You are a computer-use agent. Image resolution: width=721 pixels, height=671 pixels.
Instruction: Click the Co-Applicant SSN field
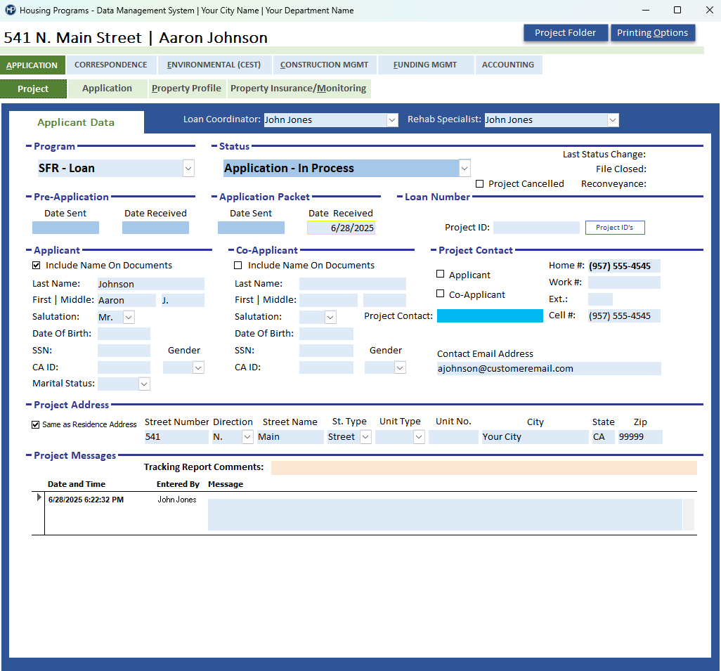[326, 351]
